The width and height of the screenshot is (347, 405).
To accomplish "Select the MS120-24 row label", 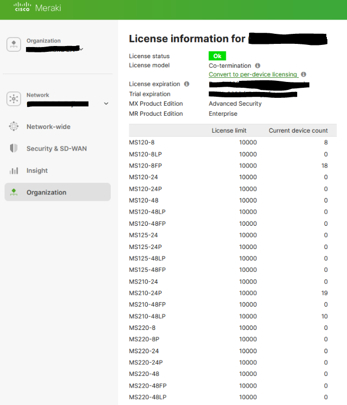I will click(144, 177).
